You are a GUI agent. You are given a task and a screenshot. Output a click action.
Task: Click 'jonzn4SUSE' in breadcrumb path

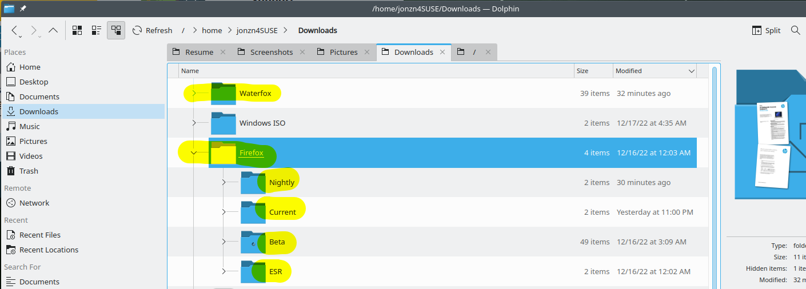coord(256,30)
